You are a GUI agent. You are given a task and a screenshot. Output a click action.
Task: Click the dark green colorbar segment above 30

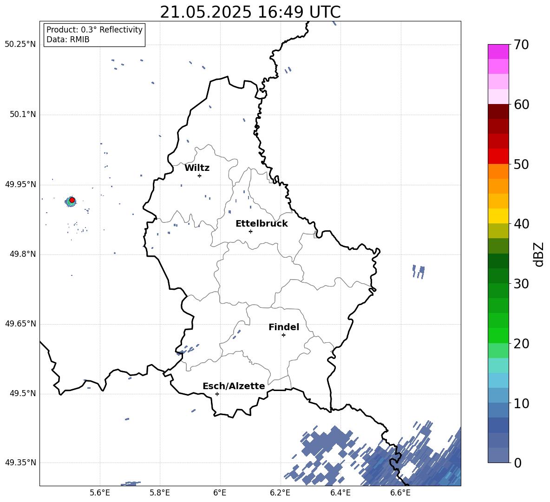[498, 276]
